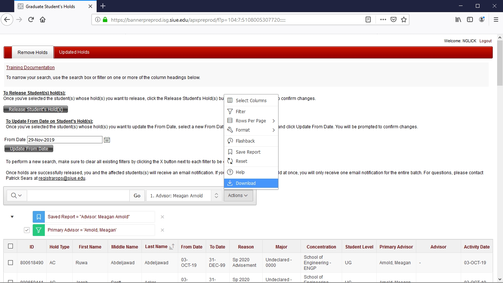
Task: Open the Actions dropdown button
Action: (238, 196)
